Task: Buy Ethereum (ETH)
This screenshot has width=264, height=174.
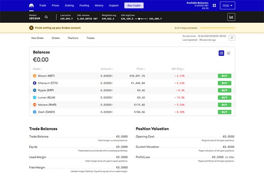Action: tap(224, 83)
